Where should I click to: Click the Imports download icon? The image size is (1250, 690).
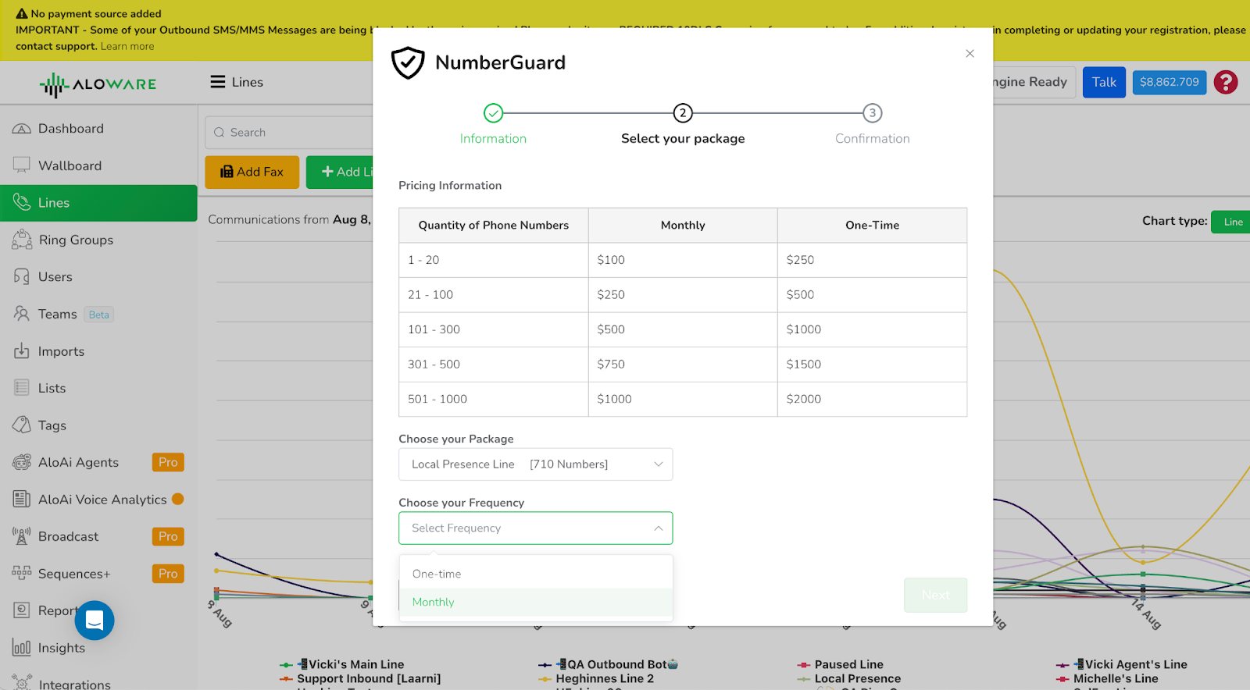pyautogui.click(x=22, y=350)
